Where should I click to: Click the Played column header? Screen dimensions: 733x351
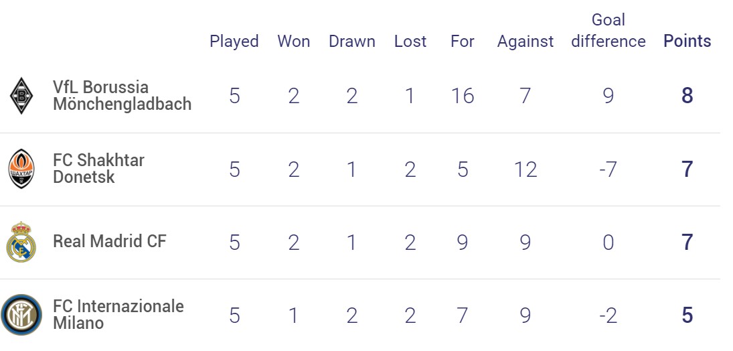(x=234, y=41)
